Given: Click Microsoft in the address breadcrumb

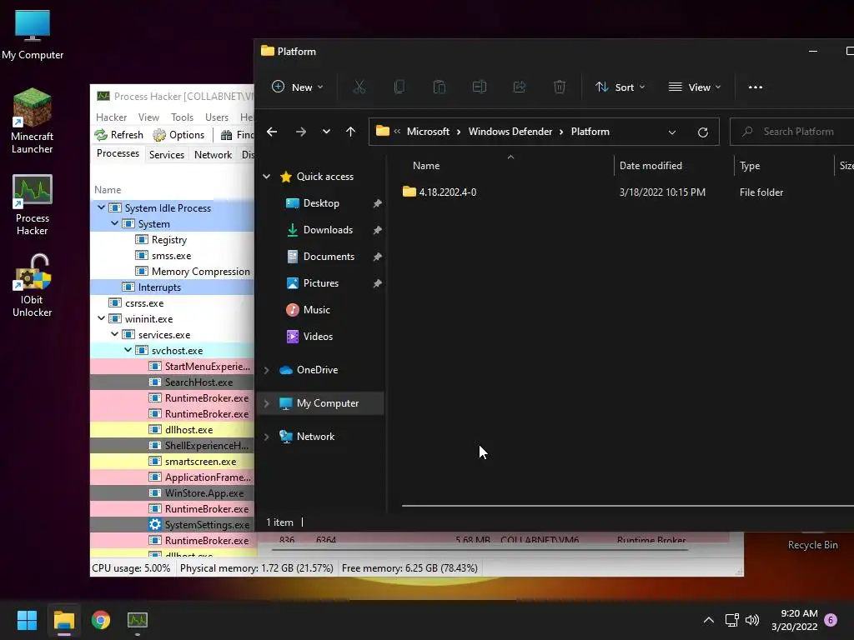Looking at the screenshot, I should (x=428, y=132).
